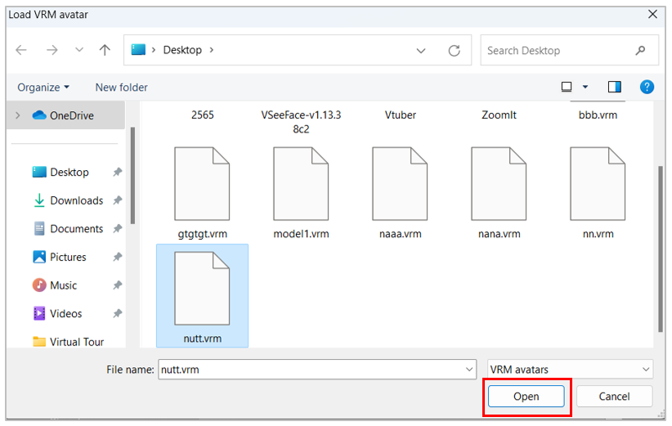Click the Refresh button in address bar
The width and height of the screenshot is (672, 426).
coord(454,51)
